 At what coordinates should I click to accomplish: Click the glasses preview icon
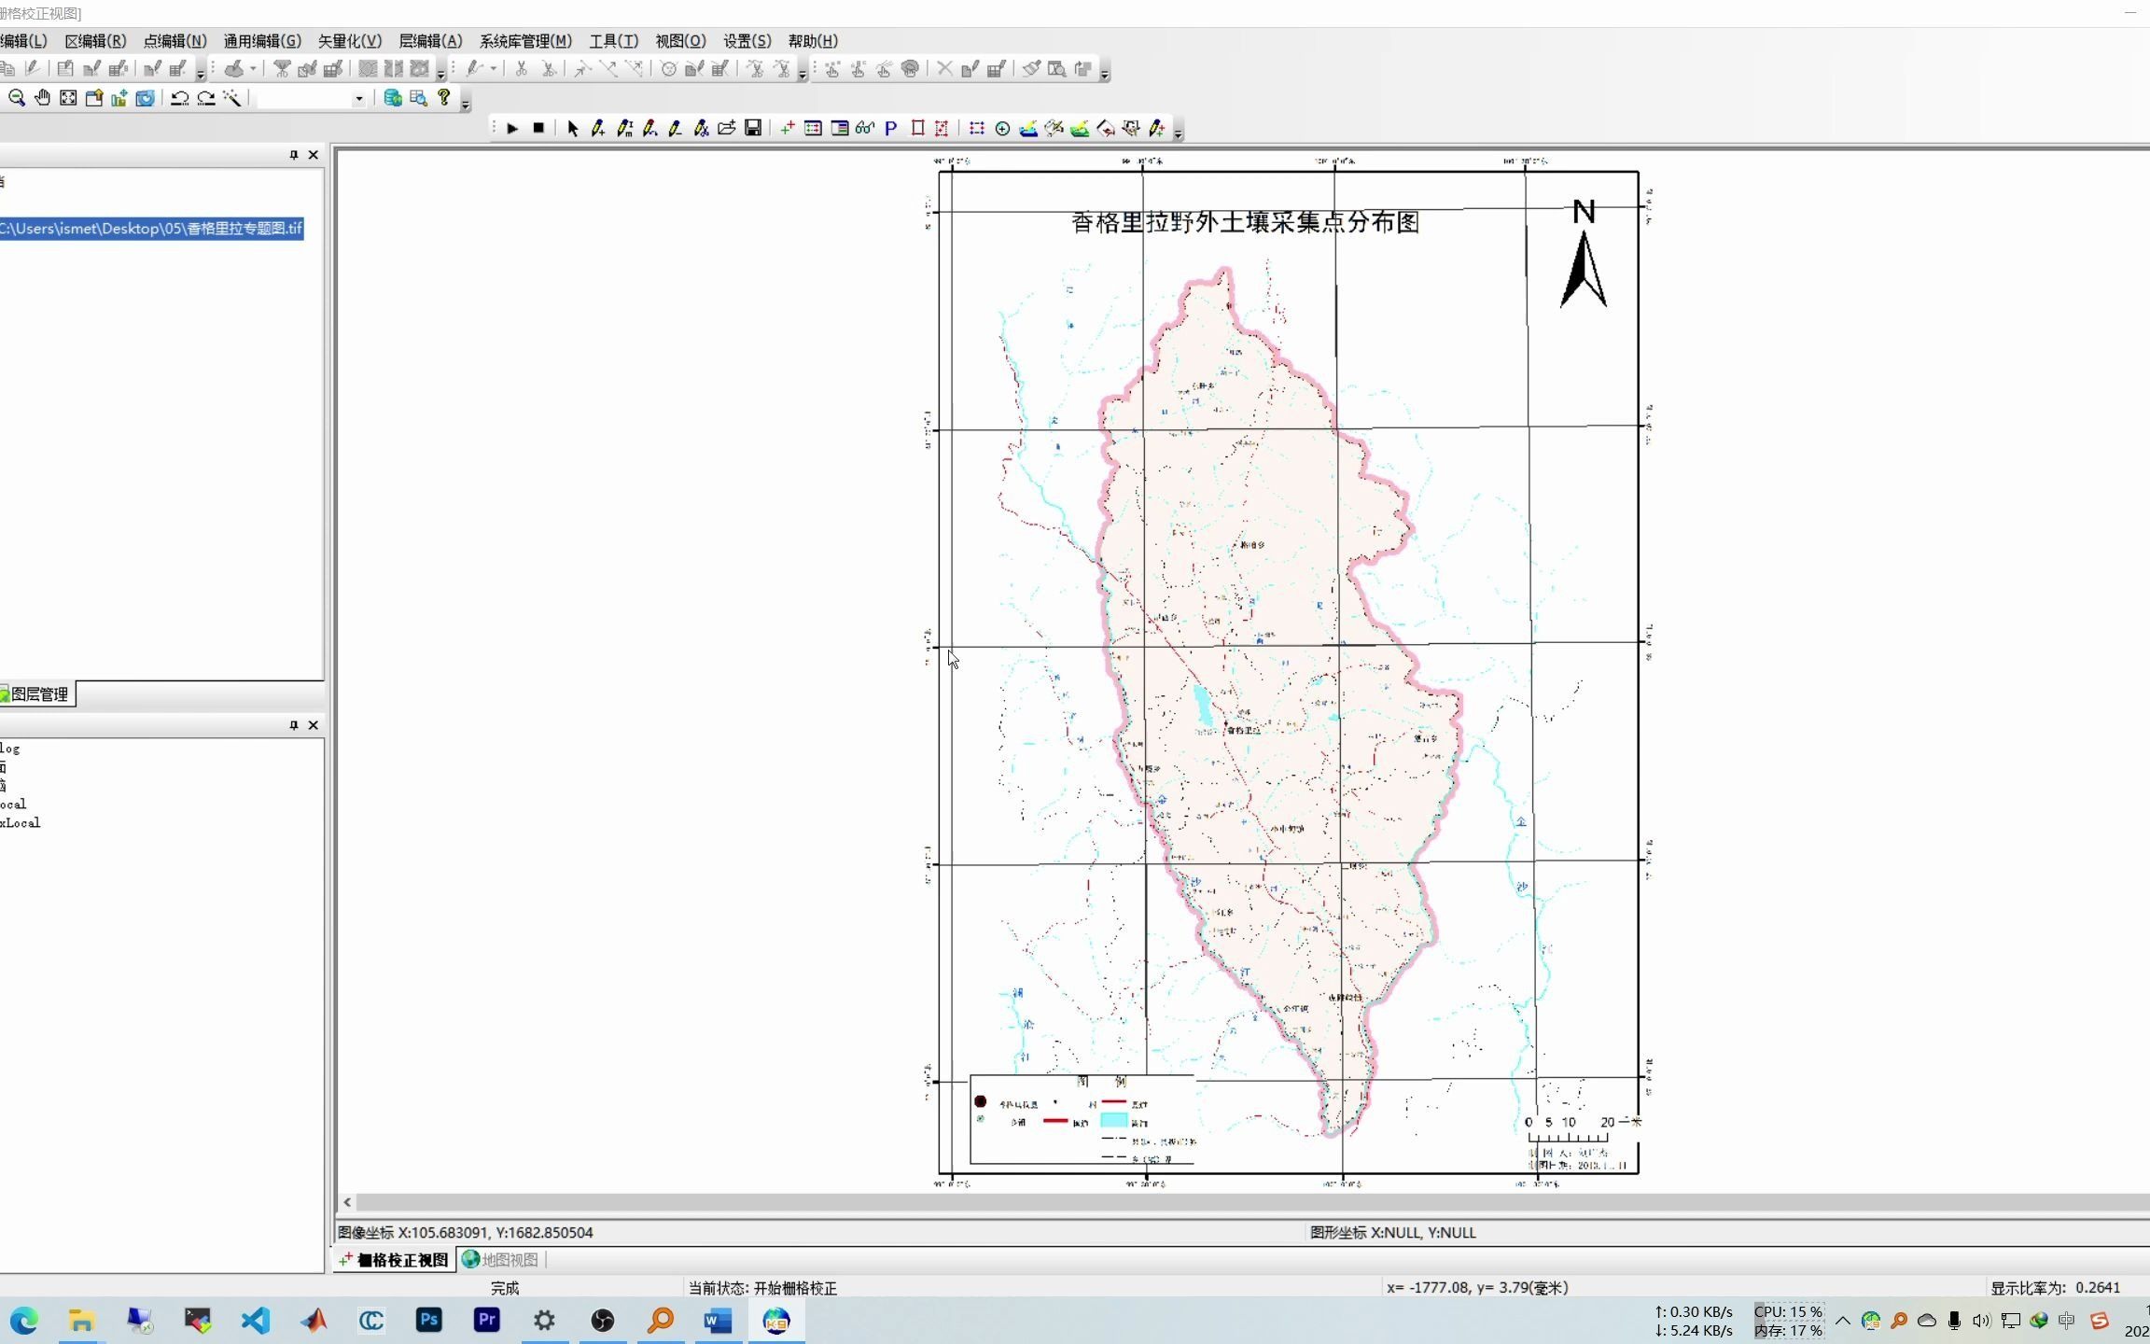point(864,129)
